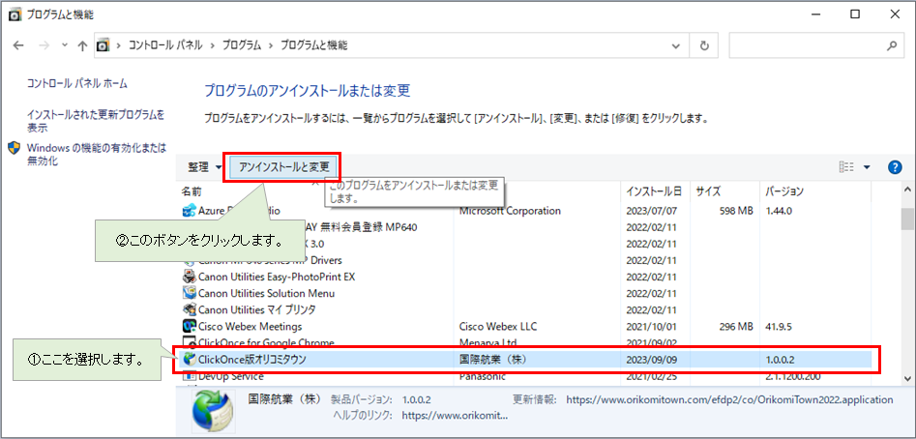916x439 pixels.
Task: Click the vertical scrollbar thumb
Action: pyautogui.click(x=906, y=219)
